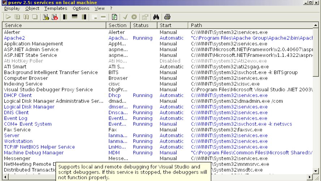Select the Event Log service
321x181 pixels.
click(x=158, y=118)
